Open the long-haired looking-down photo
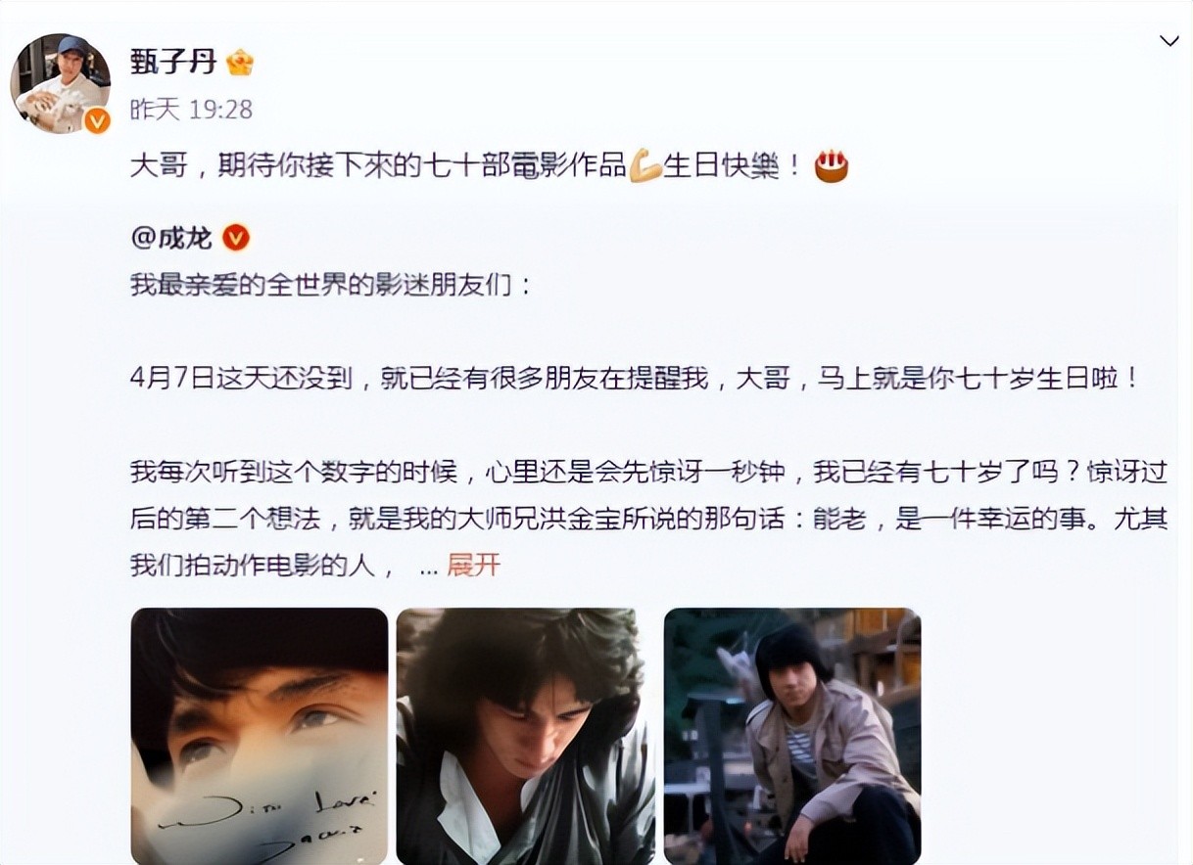Screen dimensions: 1193x865 click(x=526, y=736)
